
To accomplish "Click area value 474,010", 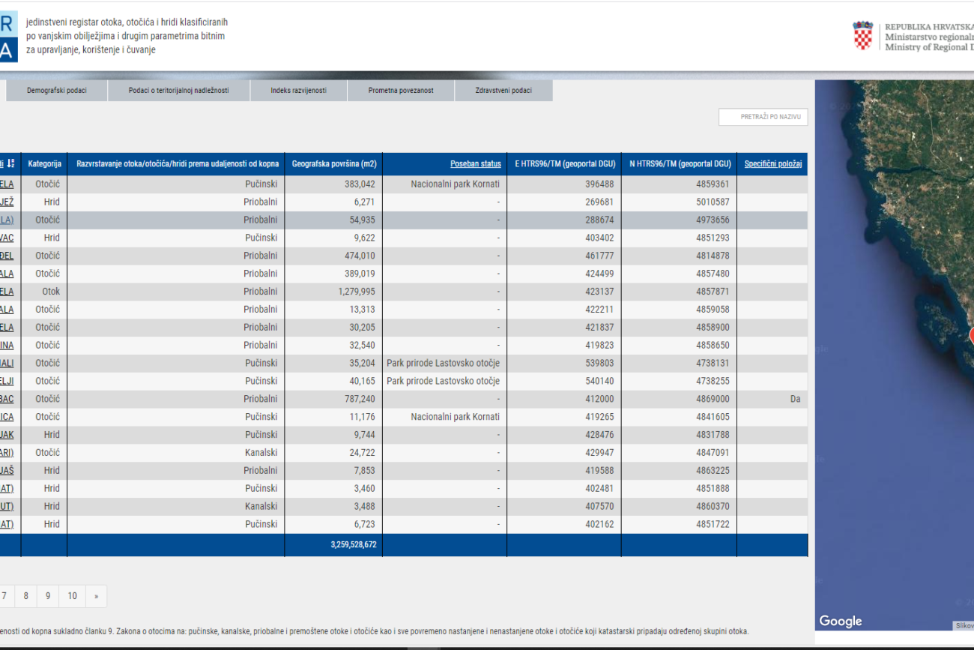I will coord(360,256).
